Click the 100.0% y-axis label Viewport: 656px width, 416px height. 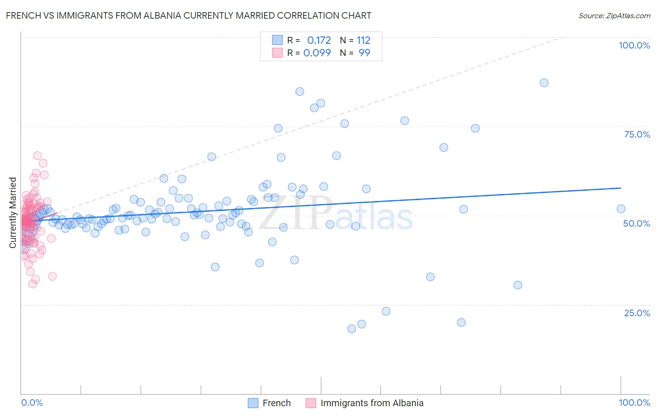(x=634, y=45)
